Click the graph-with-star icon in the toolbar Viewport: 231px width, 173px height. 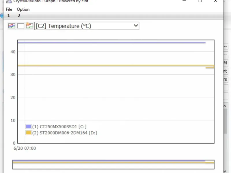(29, 26)
